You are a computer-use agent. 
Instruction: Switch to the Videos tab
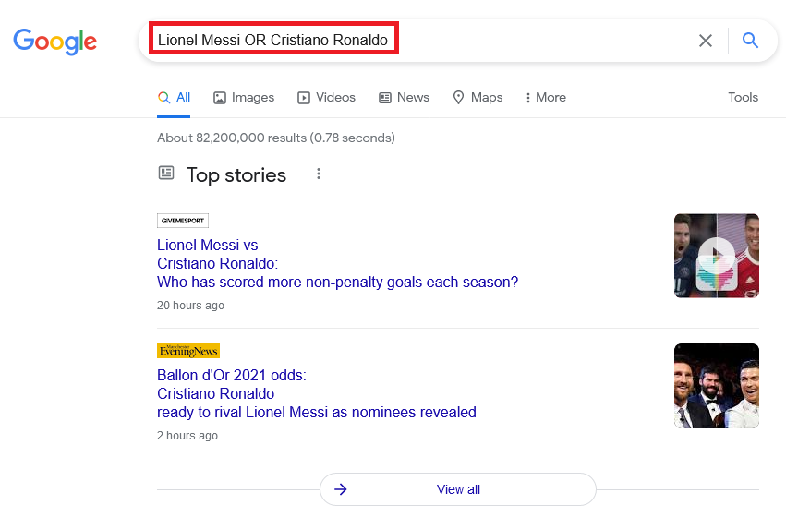pyautogui.click(x=326, y=97)
